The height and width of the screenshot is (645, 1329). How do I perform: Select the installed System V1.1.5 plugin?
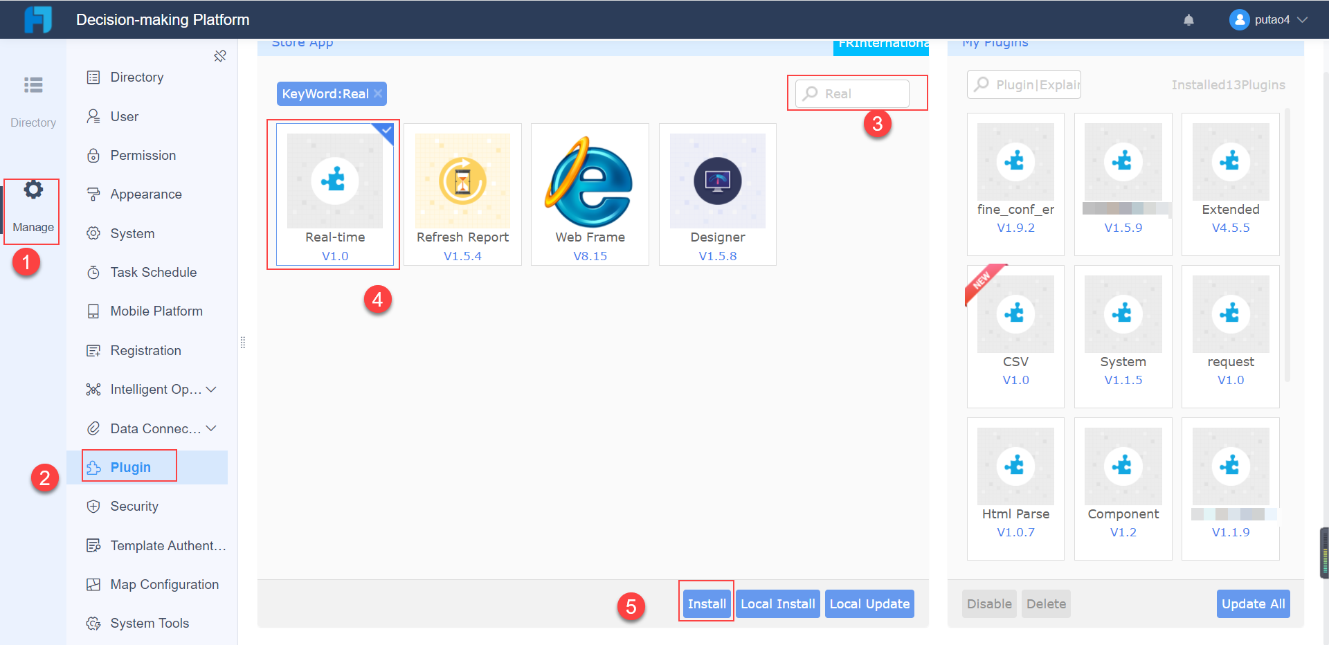(x=1123, y=336)
